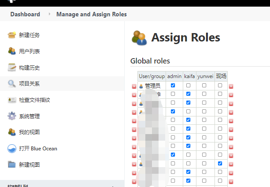Click the 新建视图 folder icon
Viewport: 270px width, 187px height.
12,165
